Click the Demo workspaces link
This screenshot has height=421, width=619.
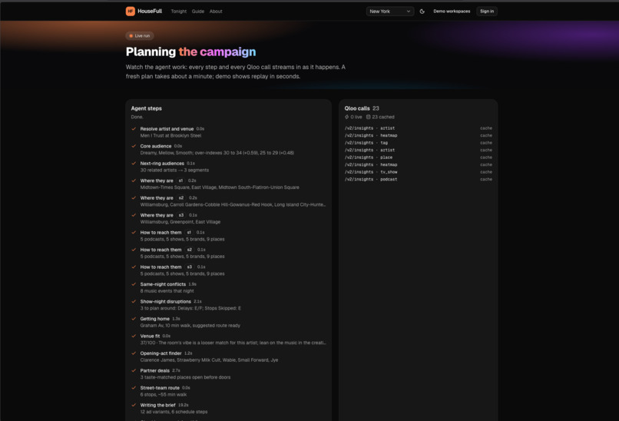452,12
